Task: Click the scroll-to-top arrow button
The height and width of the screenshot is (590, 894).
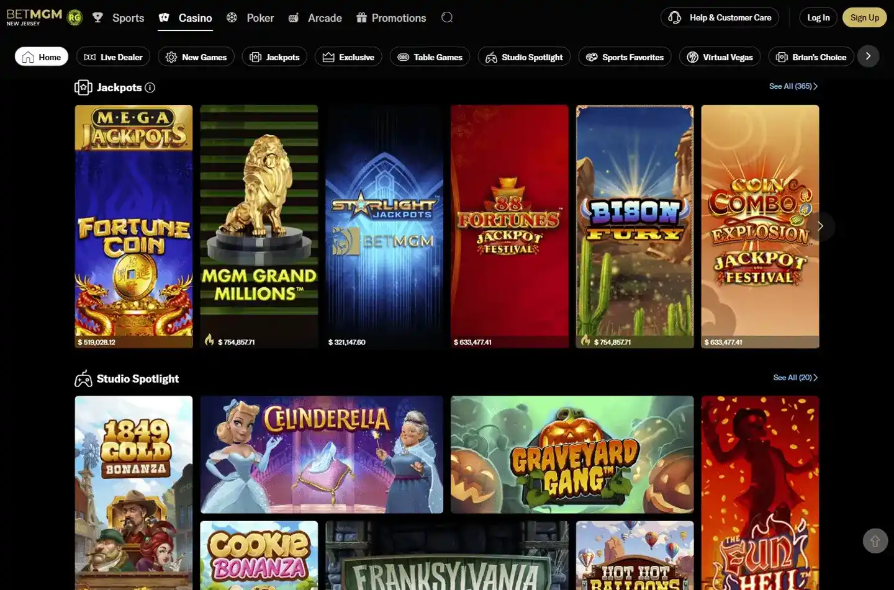Action: click(x=875, y=541)
